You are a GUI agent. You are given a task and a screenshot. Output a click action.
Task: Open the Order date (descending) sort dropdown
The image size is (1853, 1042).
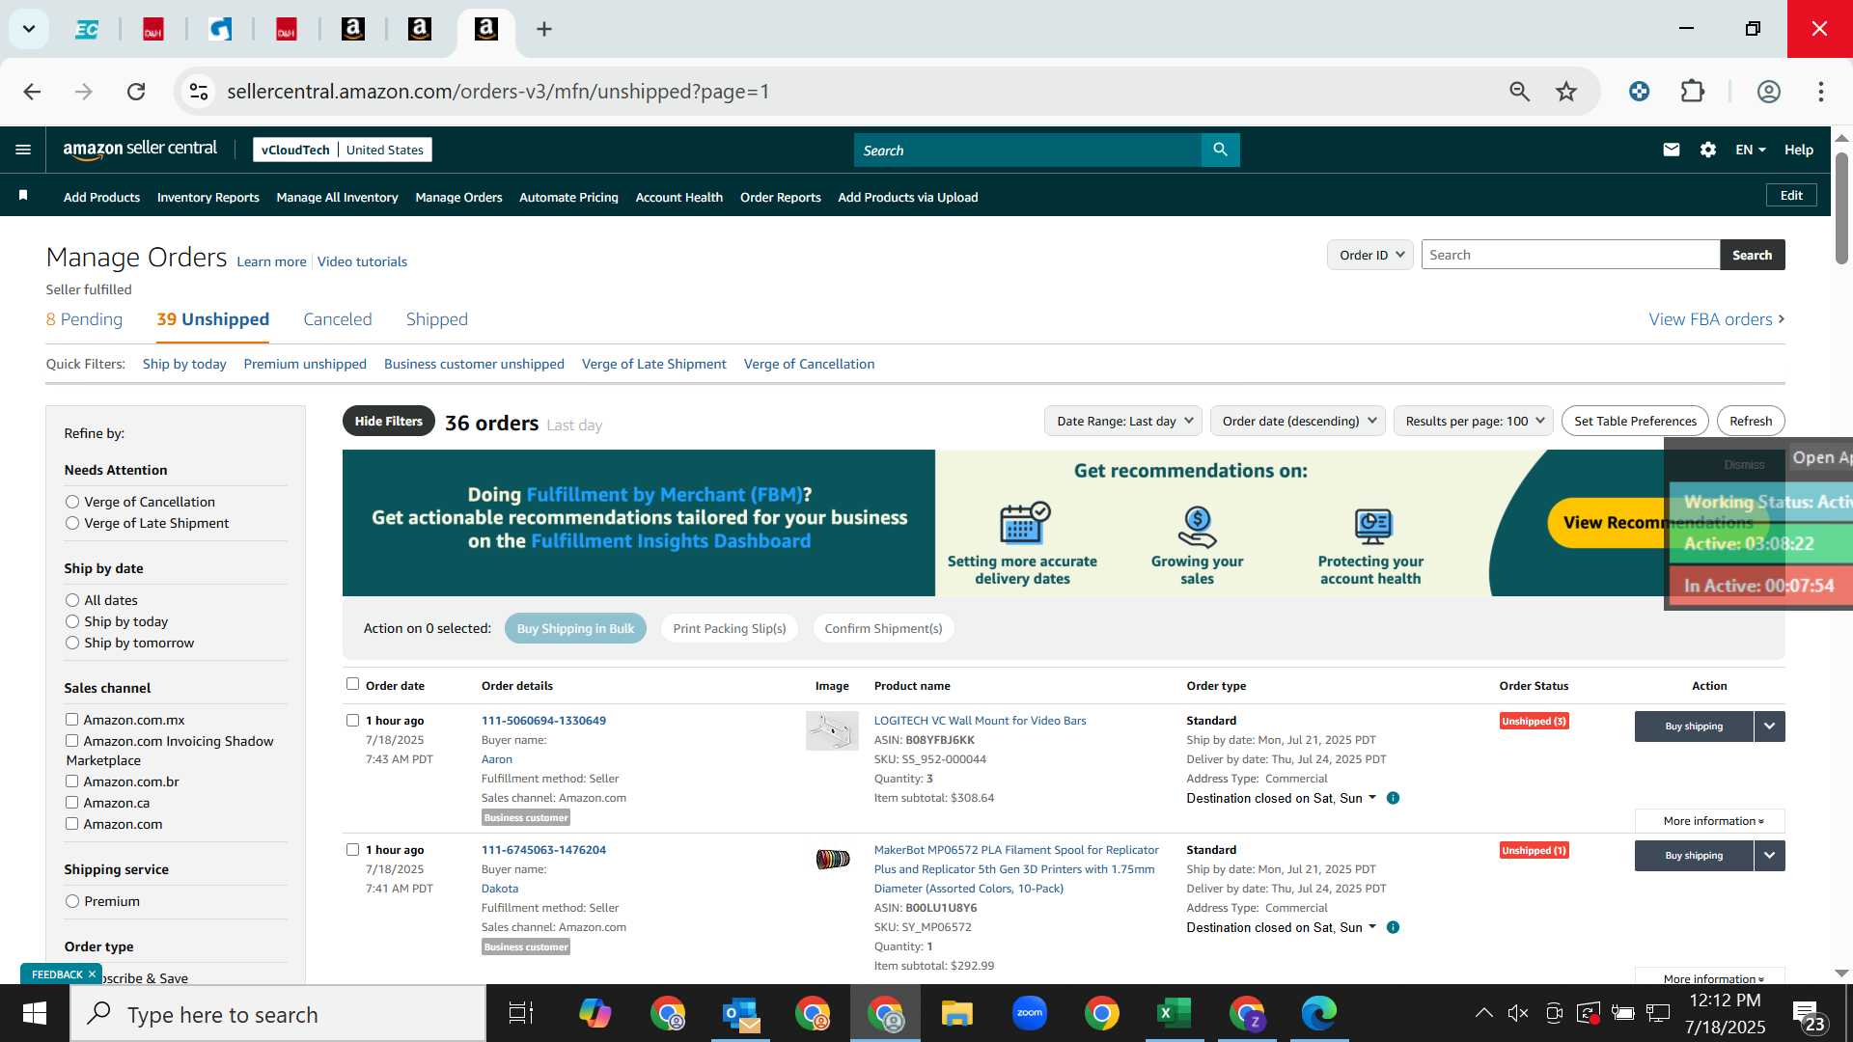1298,421
